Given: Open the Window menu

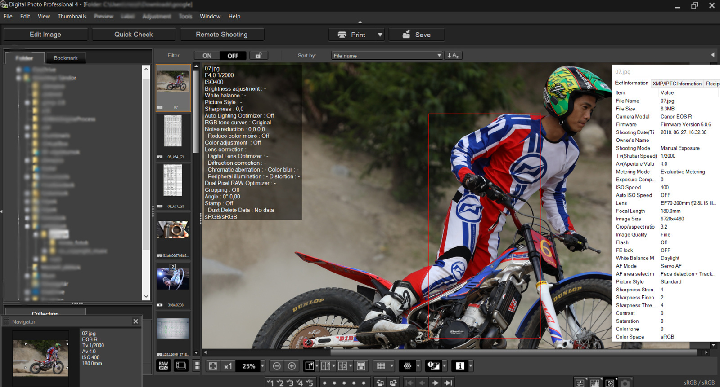Looking at the screenshot, I should tap(210, 16).
